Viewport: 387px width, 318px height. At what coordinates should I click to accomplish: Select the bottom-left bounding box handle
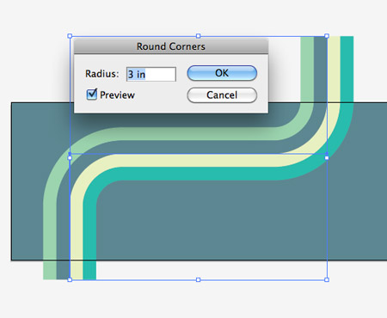[70, 279]
